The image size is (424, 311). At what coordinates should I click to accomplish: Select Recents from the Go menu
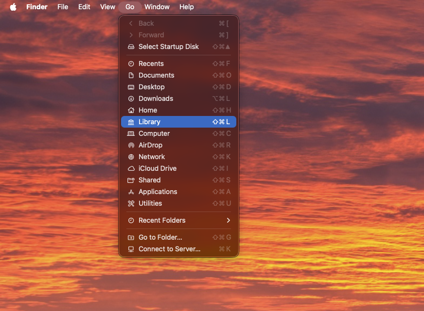[x=151, y=64]
